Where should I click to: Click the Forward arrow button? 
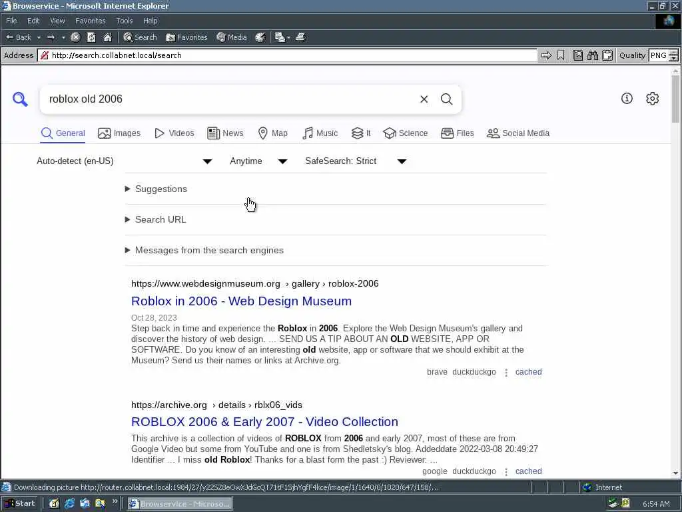[x=51, y=37]
